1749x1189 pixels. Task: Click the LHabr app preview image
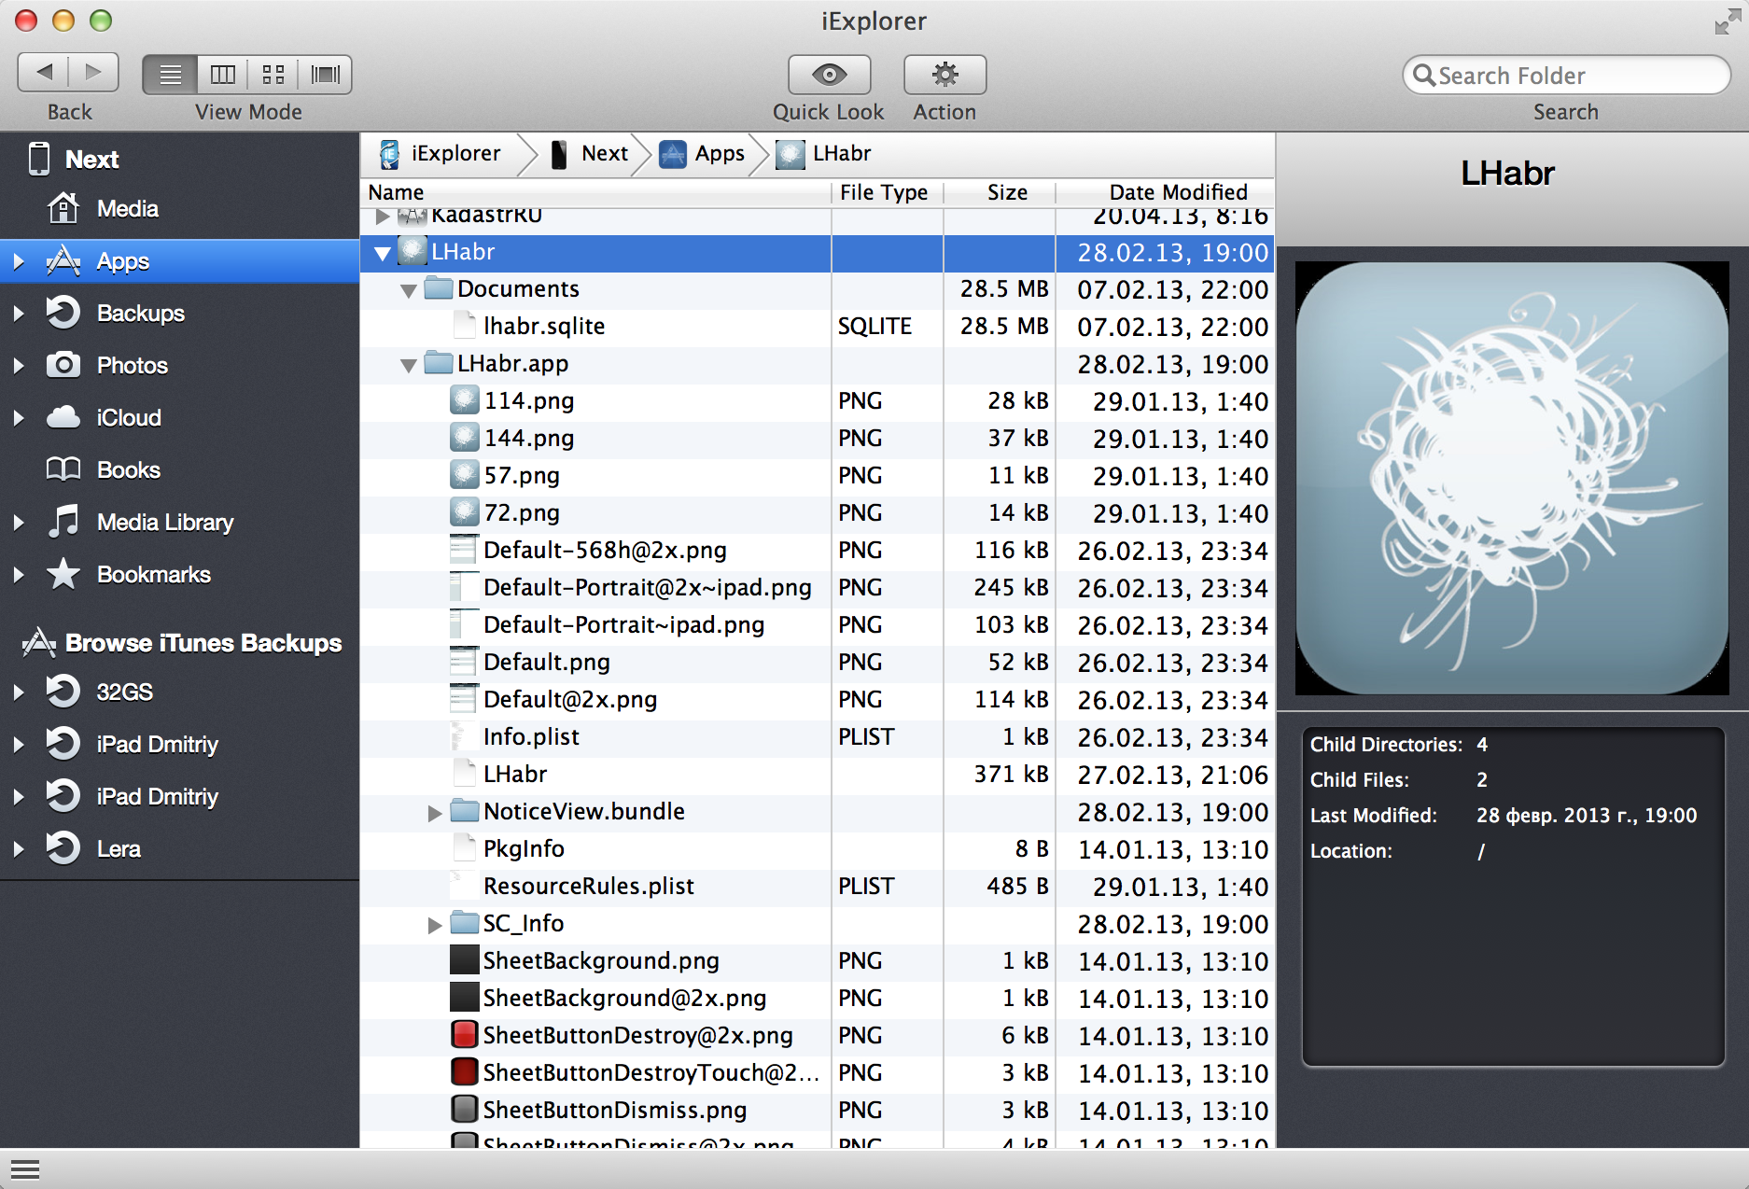coord(1512,478)
